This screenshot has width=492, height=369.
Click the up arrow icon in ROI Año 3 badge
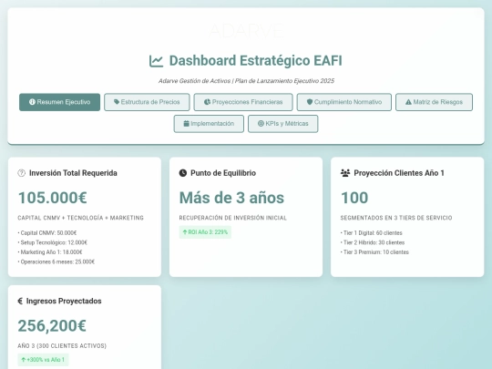(185, 232)
